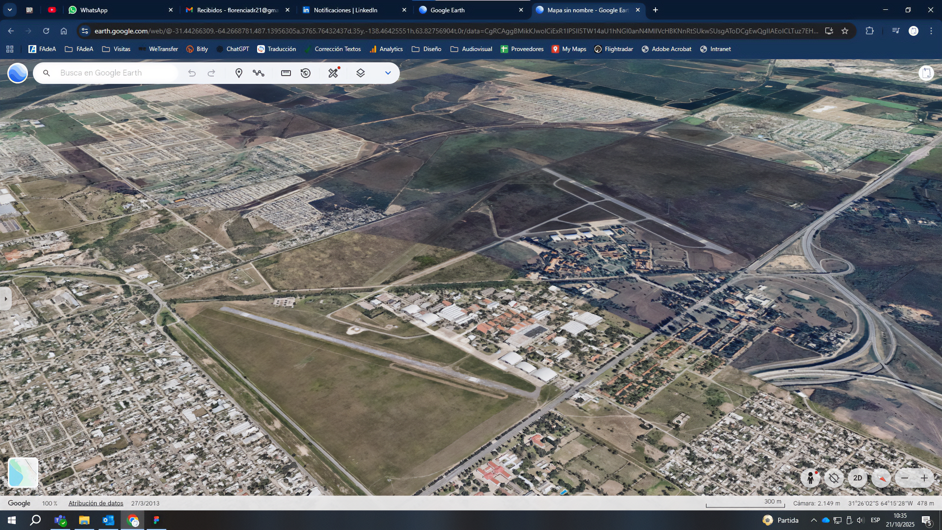The width and height of the screenshot is (942, 530).
Task: Switch to the WhatsApp browser tab
Action: click(x=94, y=10)
